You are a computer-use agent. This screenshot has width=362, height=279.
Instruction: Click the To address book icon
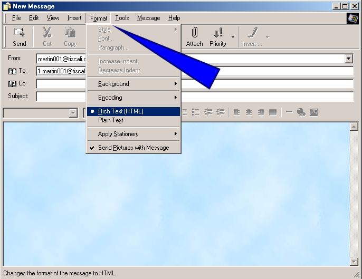click(12, 71)
